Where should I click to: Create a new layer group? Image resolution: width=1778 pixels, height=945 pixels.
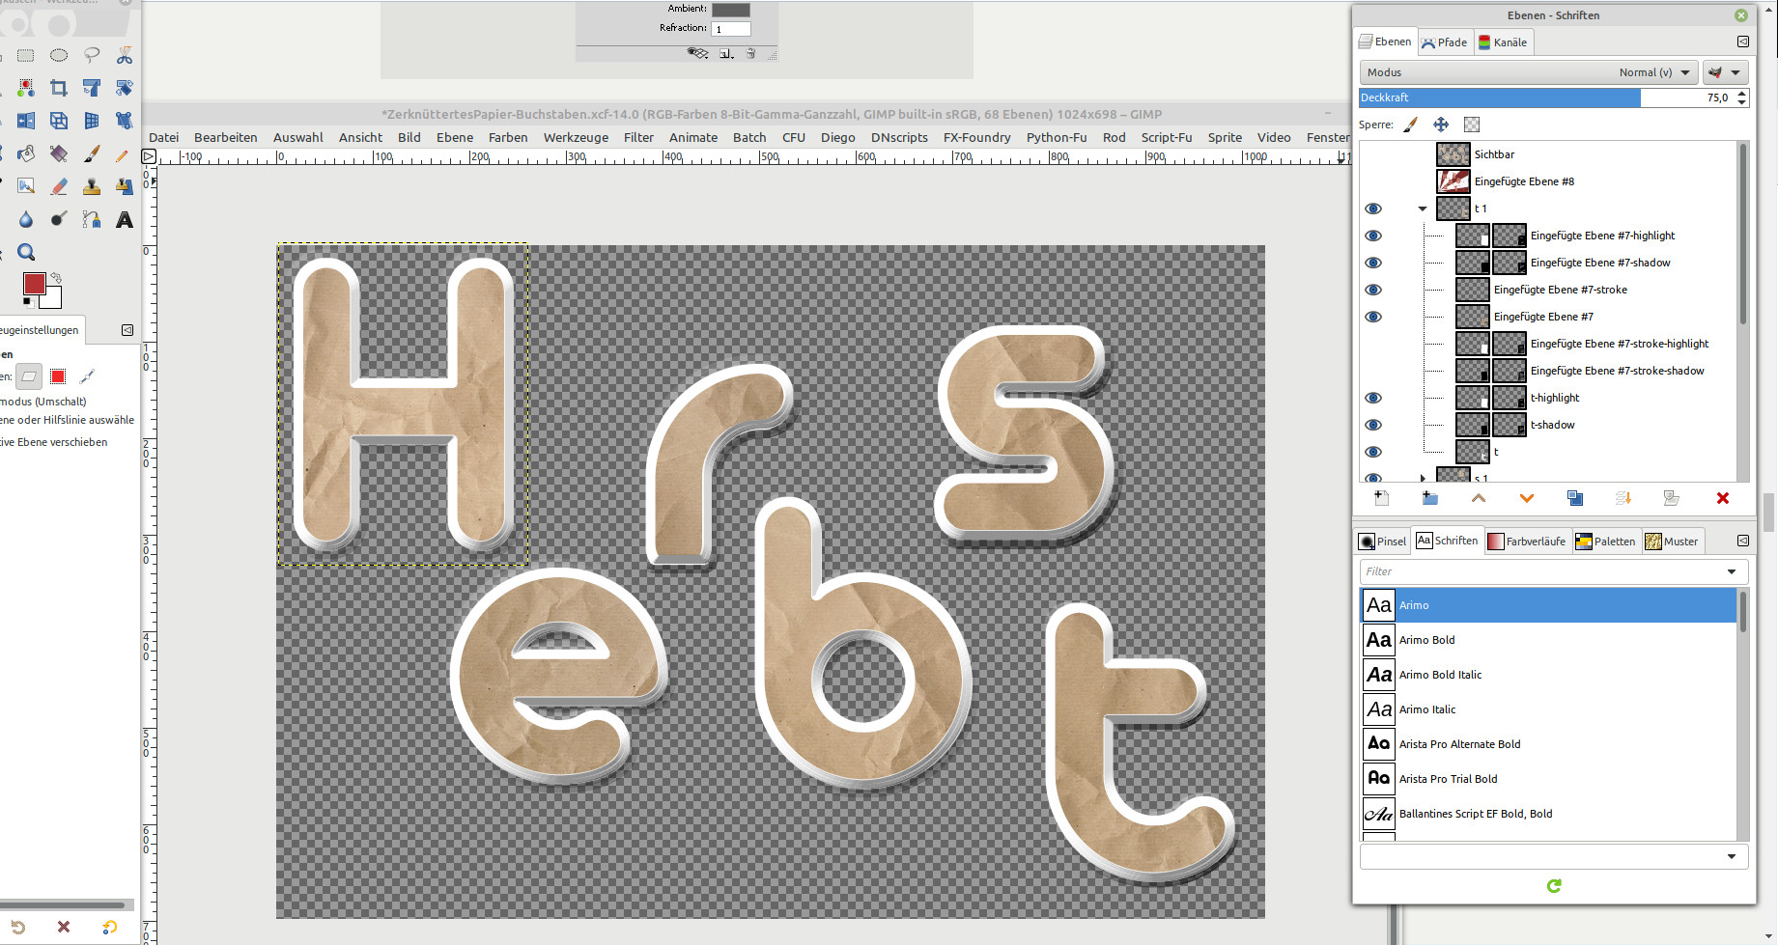click(x=1430, y=498)
